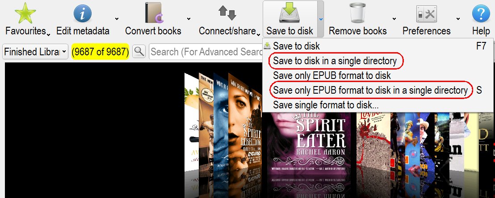The height and width of the screenshot is (198, 495).
Task: Select Save only EPUB format to disk
Action: (332, 76)
